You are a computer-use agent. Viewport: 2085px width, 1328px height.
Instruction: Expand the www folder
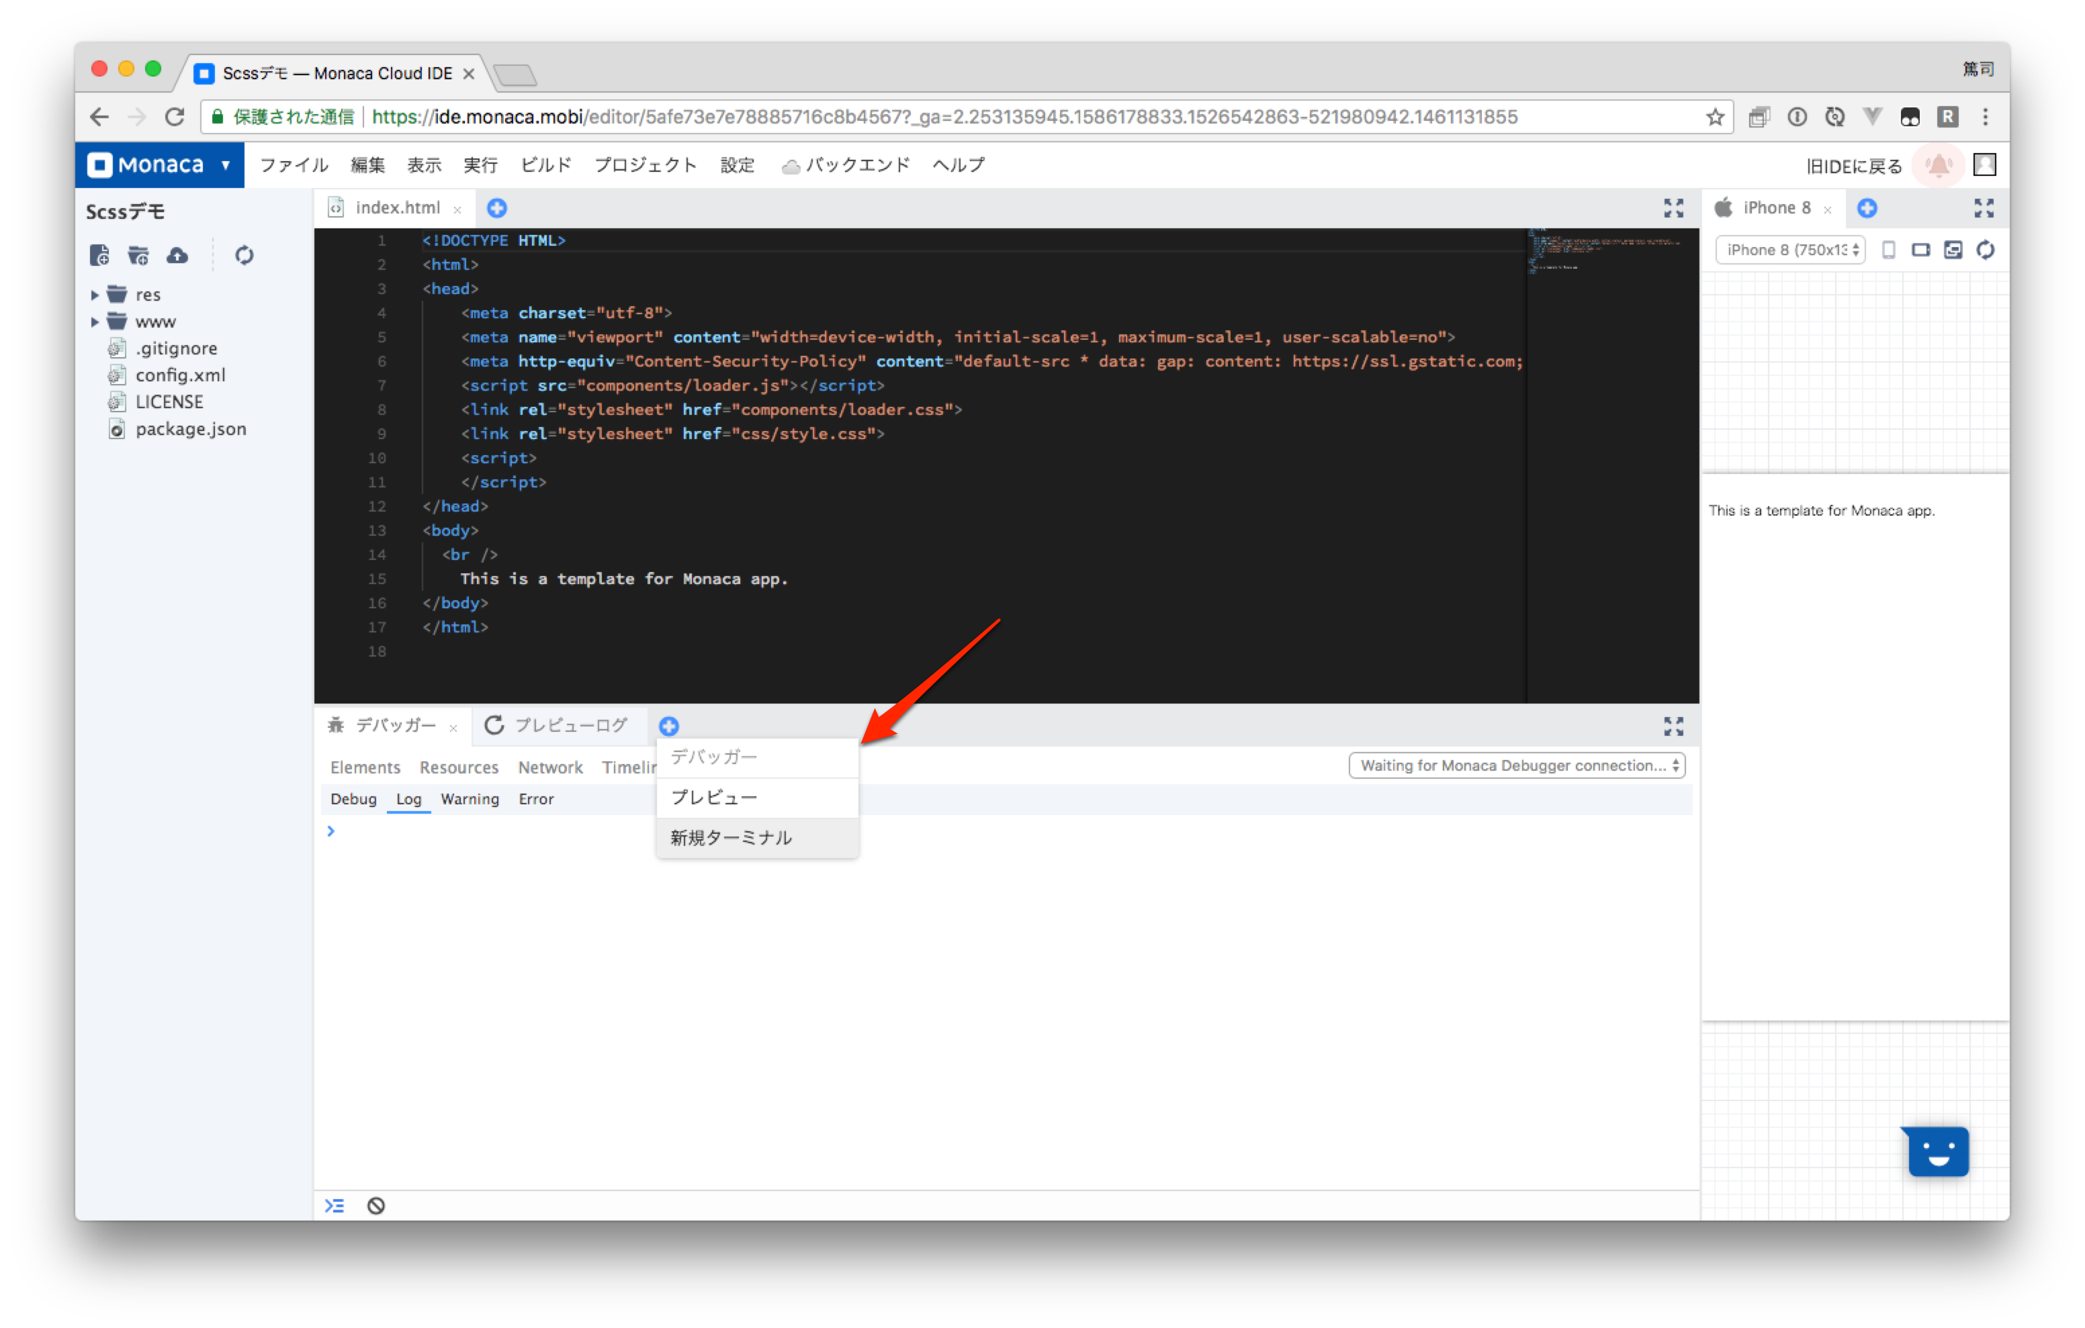click(x=95, y=322)
